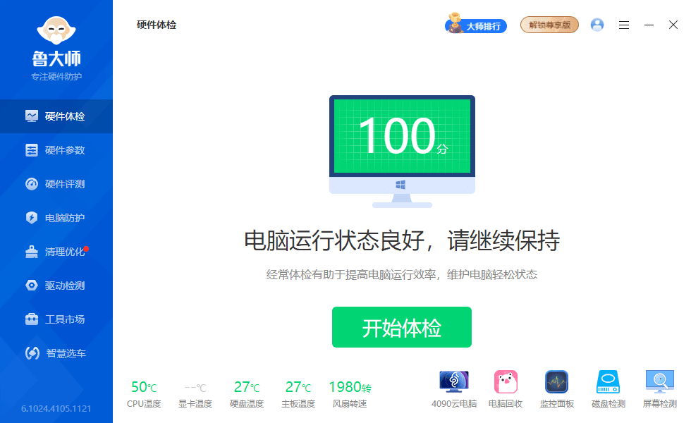Open the 大师排行 master ranking list

coord(475,25)
